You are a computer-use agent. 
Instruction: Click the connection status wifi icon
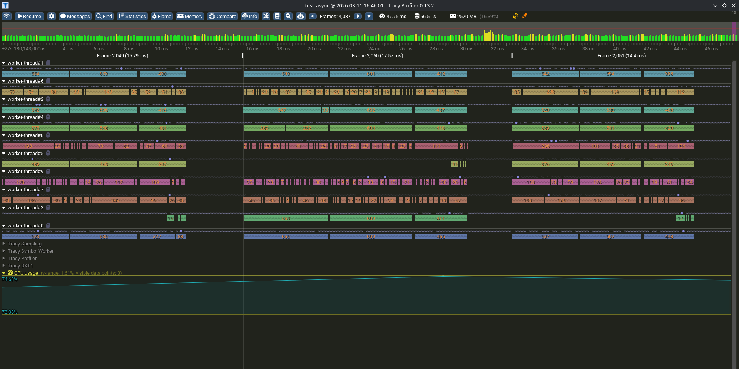(7, 16)
